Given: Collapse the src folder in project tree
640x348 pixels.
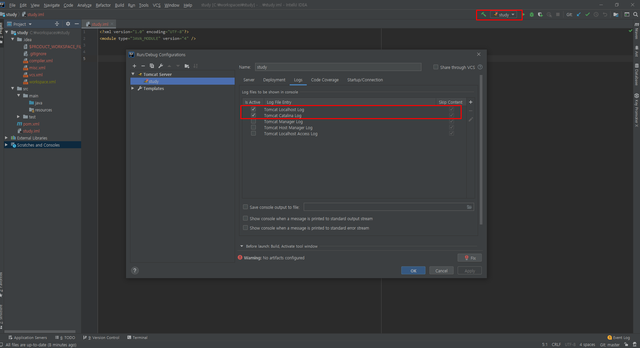Looking at the screenshot, I should [x=13, y=89].
